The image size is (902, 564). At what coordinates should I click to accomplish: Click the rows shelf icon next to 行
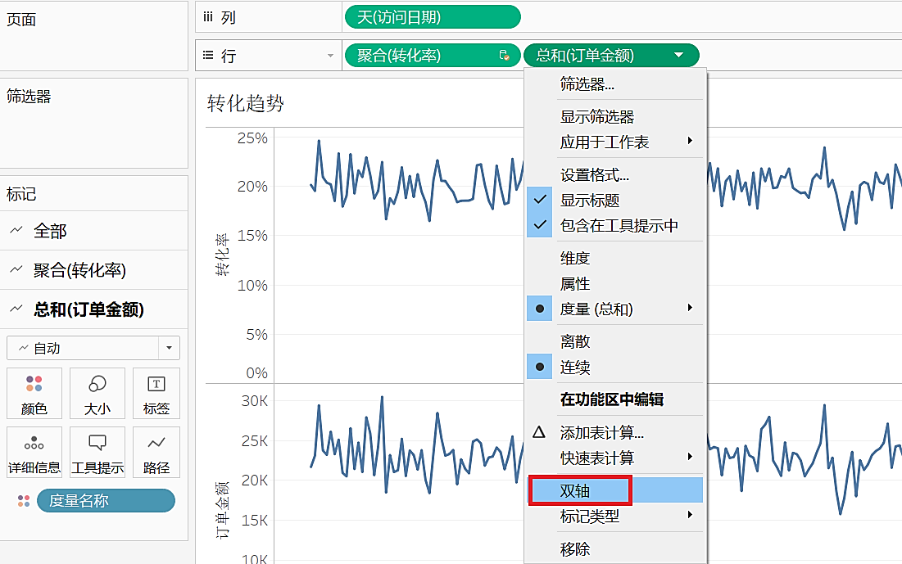tap(208, 55)
